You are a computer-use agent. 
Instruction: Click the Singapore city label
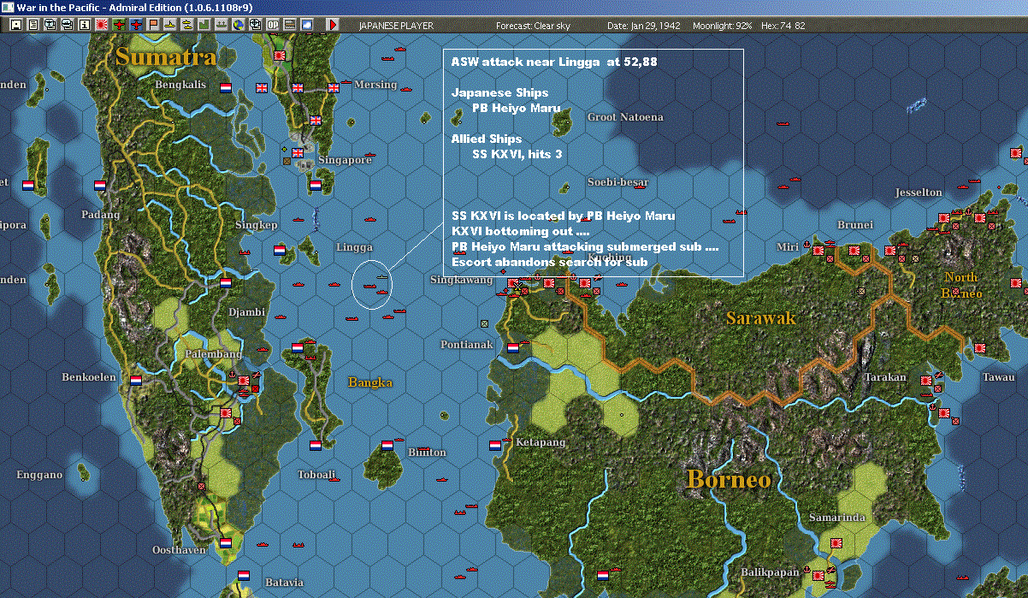pos(345,160)
